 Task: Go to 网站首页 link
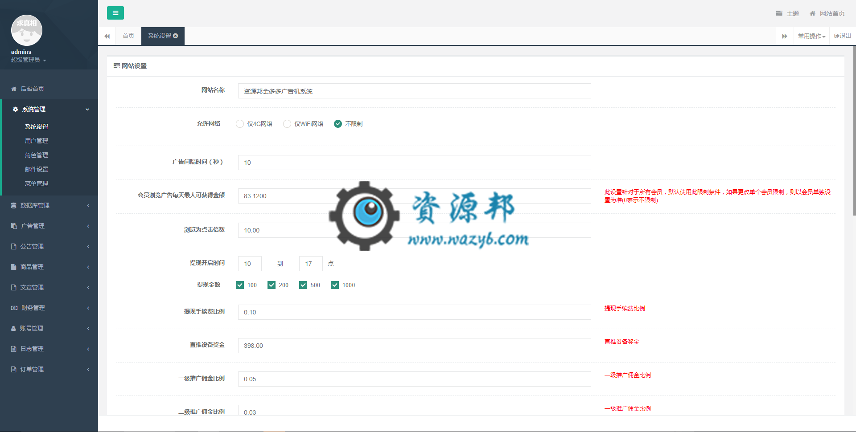[x=827, y=13]
